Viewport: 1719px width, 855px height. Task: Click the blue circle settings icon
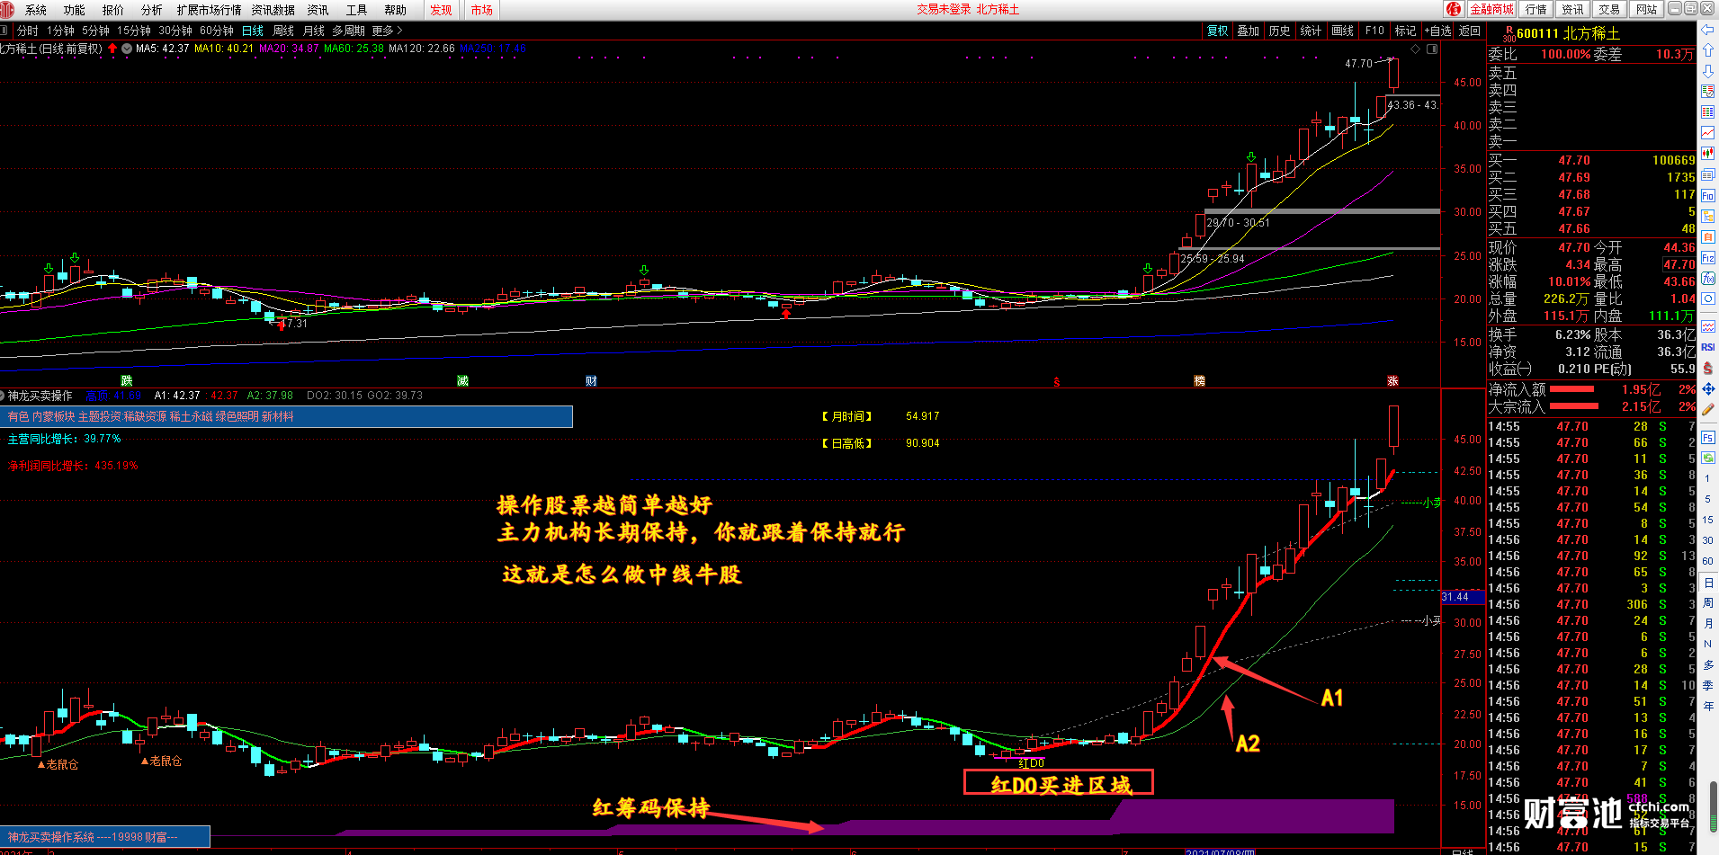coord(1708,299)
